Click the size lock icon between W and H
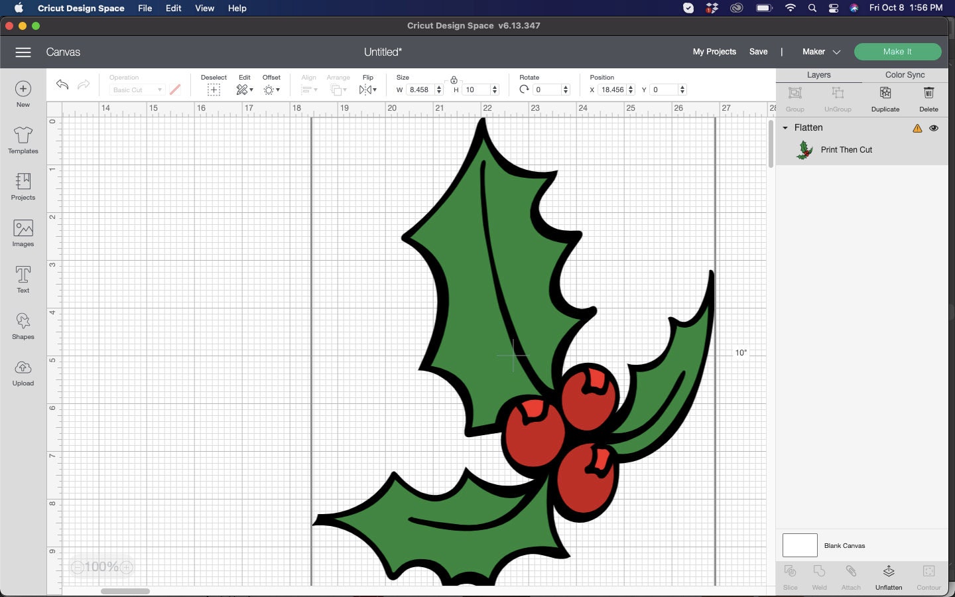Viewport: 955px width, 597px height. (x=455, y=79)
